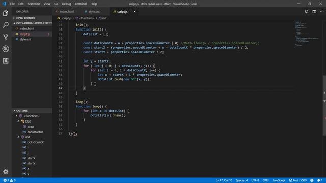The width and height of the screenshot is (326, 183).
Task: Open the Edit menu
Action: point(21,4)
